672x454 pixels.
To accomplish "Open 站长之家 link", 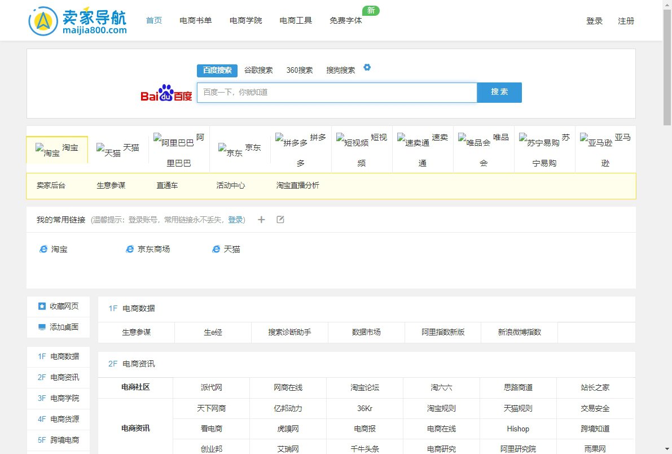I will [x=595, y=387].
